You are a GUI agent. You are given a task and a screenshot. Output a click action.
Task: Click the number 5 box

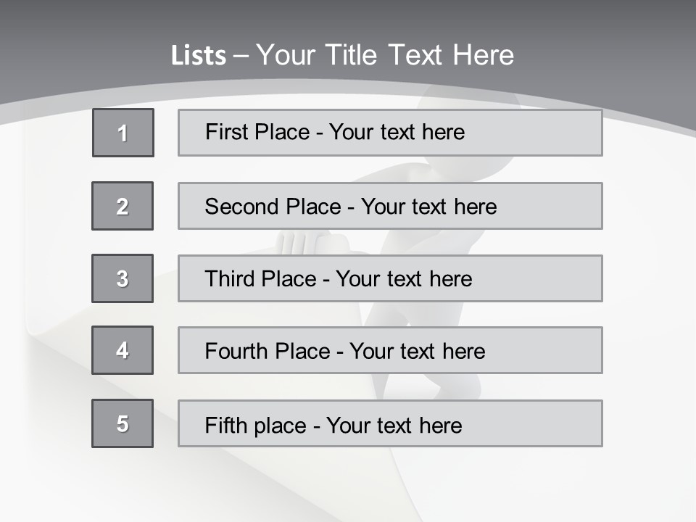123,423
